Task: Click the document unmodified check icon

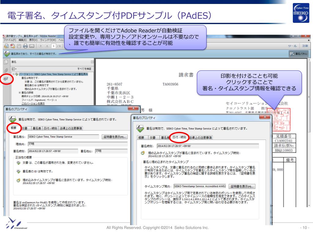Action: [18, 163]
